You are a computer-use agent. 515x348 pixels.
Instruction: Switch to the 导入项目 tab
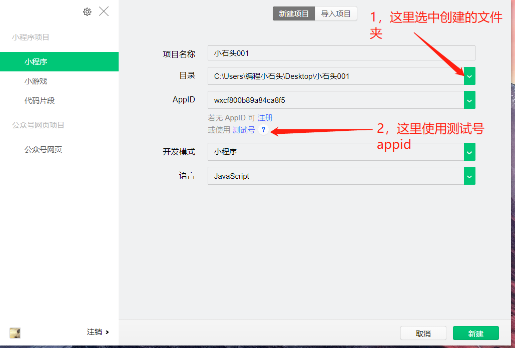[x=336, y=14]
